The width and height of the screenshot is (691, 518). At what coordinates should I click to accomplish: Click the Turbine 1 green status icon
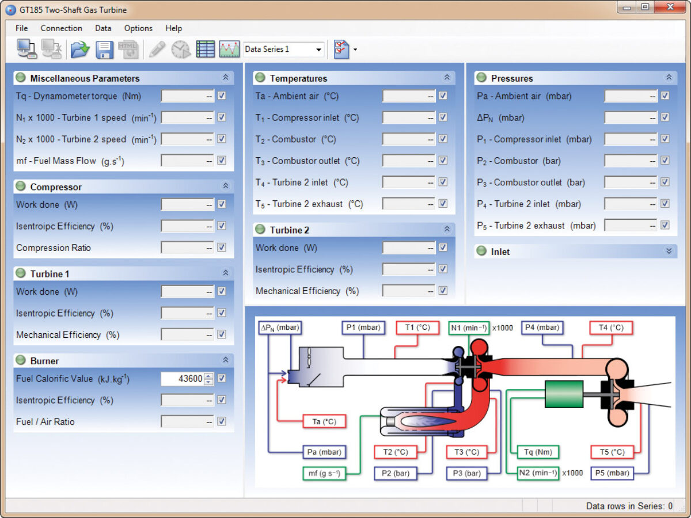(x=21, y=273)
